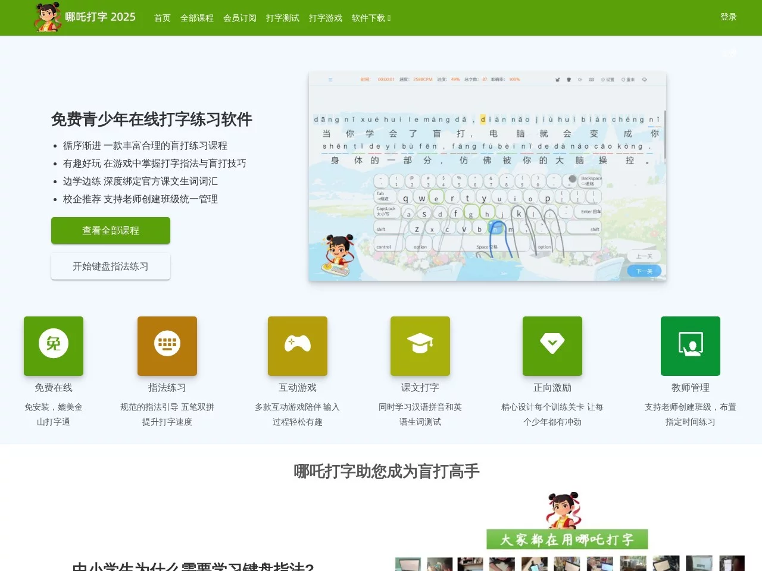
Task: Open the '设置' settings in the typing panel
Action: pos(607,79)
